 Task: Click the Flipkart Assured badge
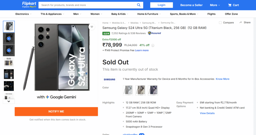pos(154,33)
